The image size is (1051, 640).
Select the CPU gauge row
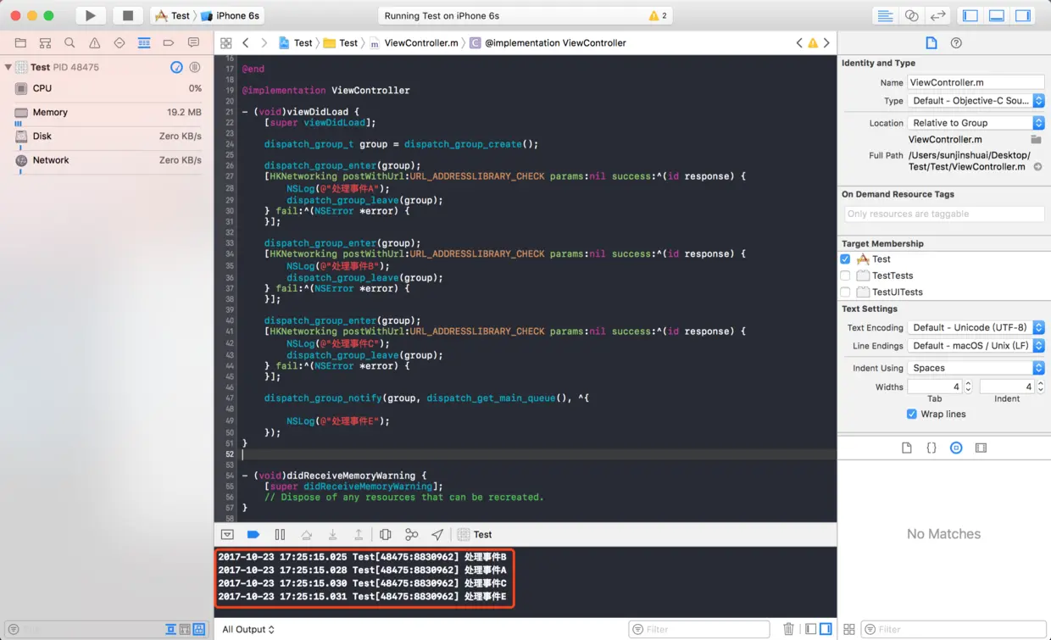click(x=108, y=88)
